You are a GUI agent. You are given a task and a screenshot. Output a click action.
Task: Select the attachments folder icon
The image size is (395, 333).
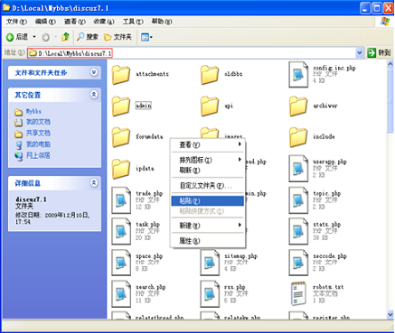[x=121, y=74]
